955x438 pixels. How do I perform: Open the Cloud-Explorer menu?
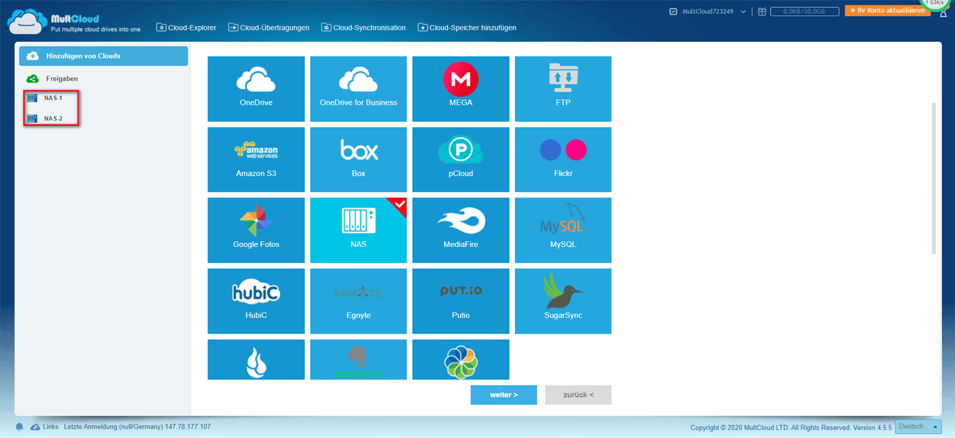click(186, 27)
